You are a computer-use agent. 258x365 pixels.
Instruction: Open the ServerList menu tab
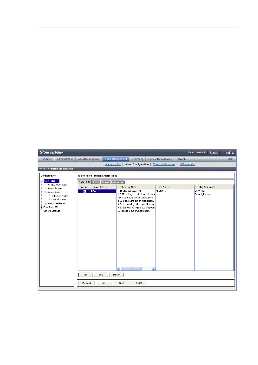47,159
